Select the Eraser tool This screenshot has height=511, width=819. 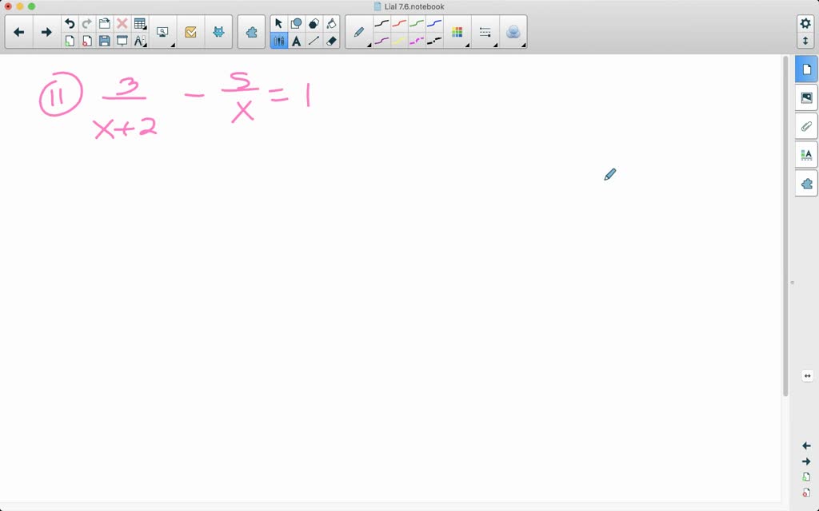point(332,41)
